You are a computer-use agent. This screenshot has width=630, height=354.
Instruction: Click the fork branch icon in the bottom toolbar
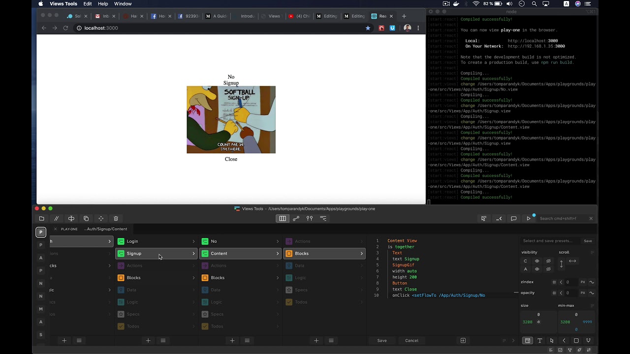588,341
